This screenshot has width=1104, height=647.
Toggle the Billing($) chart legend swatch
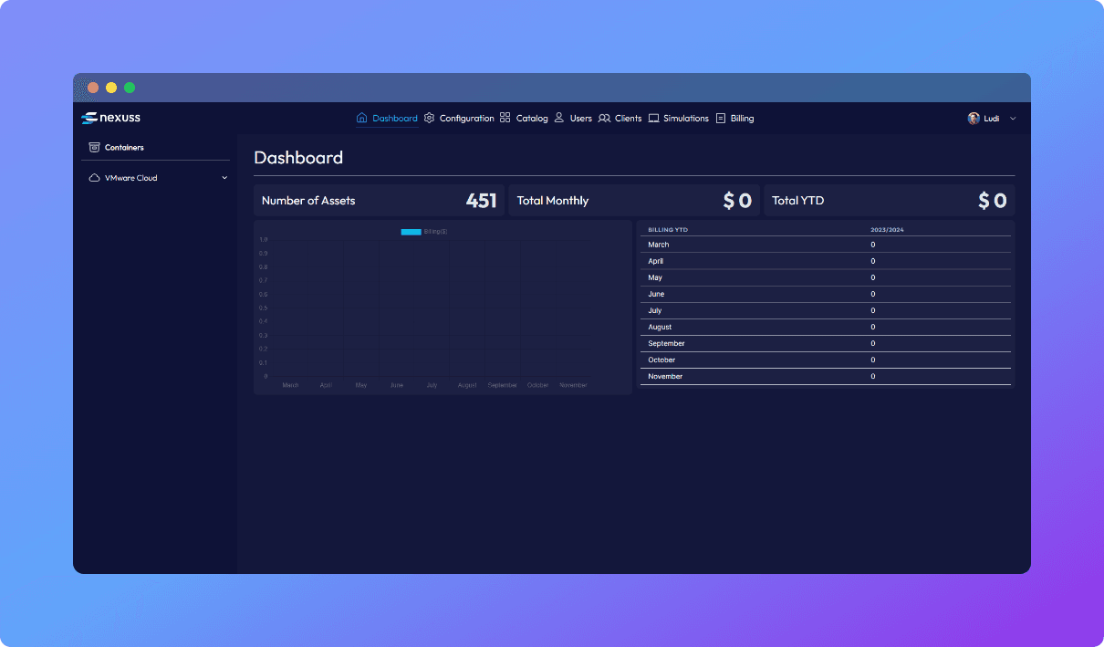(x=411, y=232)
